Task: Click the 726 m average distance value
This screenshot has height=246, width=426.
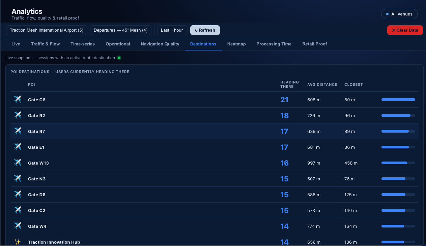Action: tap(314, 116)
